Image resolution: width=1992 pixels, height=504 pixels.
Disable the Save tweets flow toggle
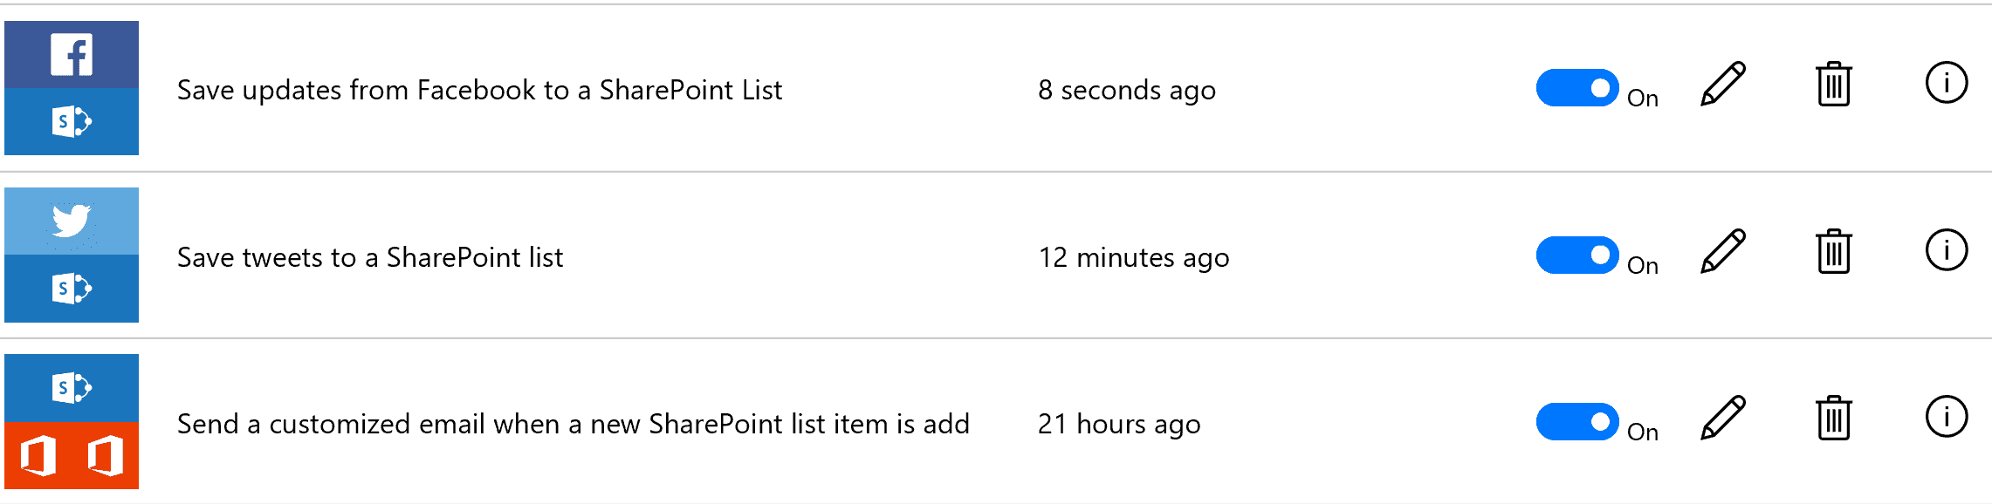click(x=1577, y=255)
